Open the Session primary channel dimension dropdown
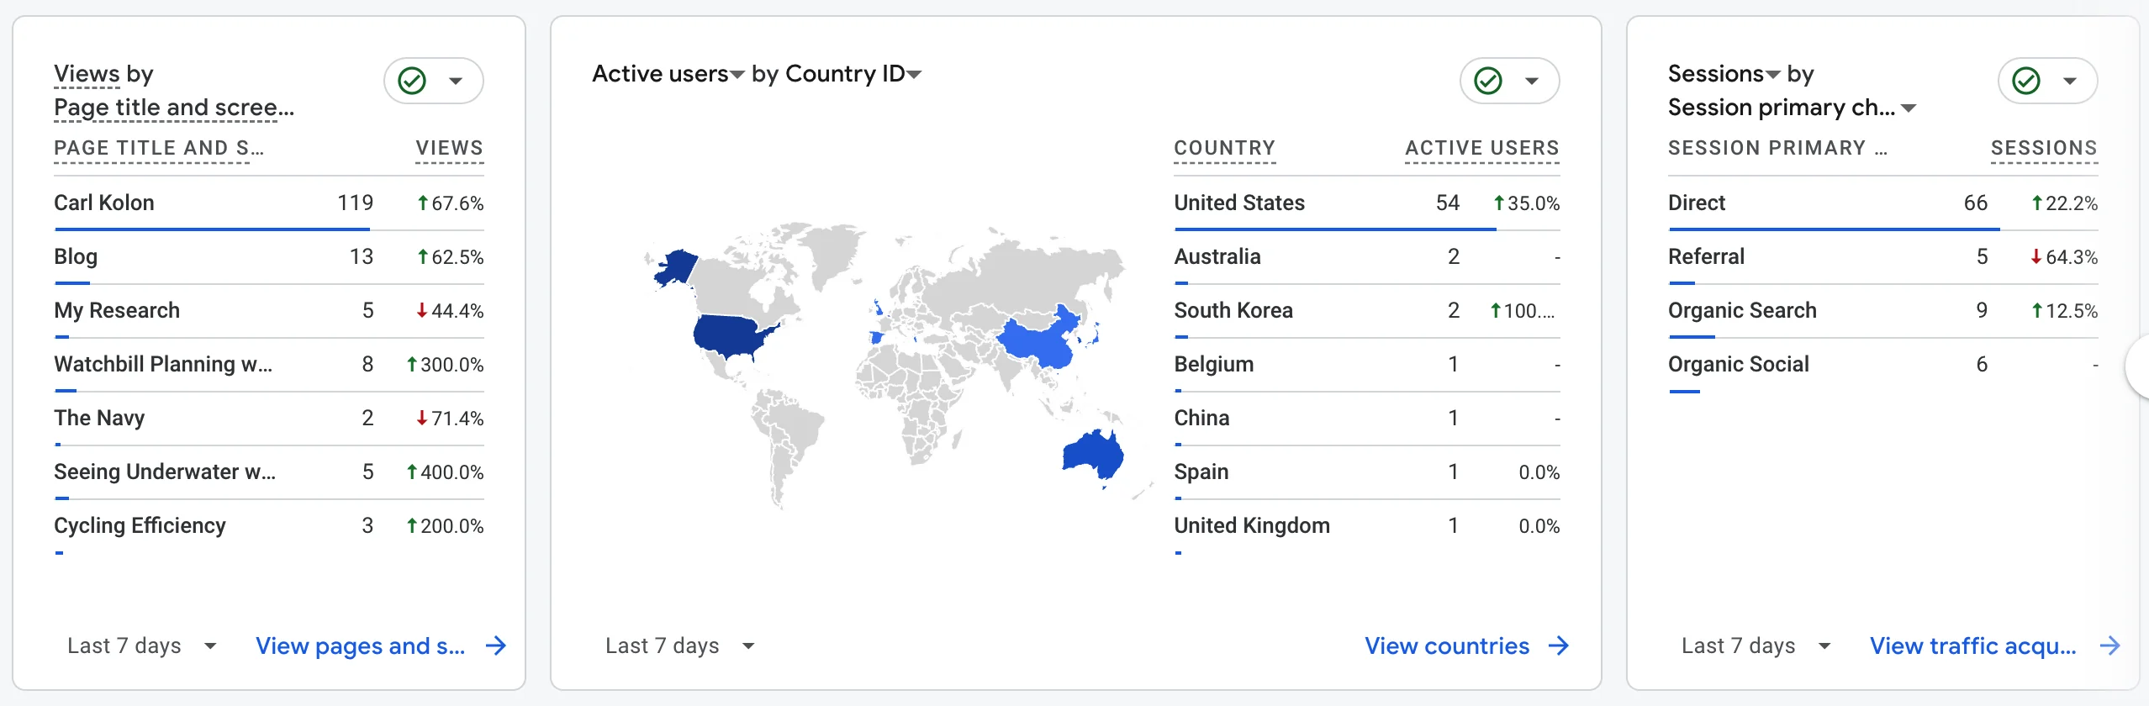Viewport: 2149px width, 706px height. click(1909, 108)
